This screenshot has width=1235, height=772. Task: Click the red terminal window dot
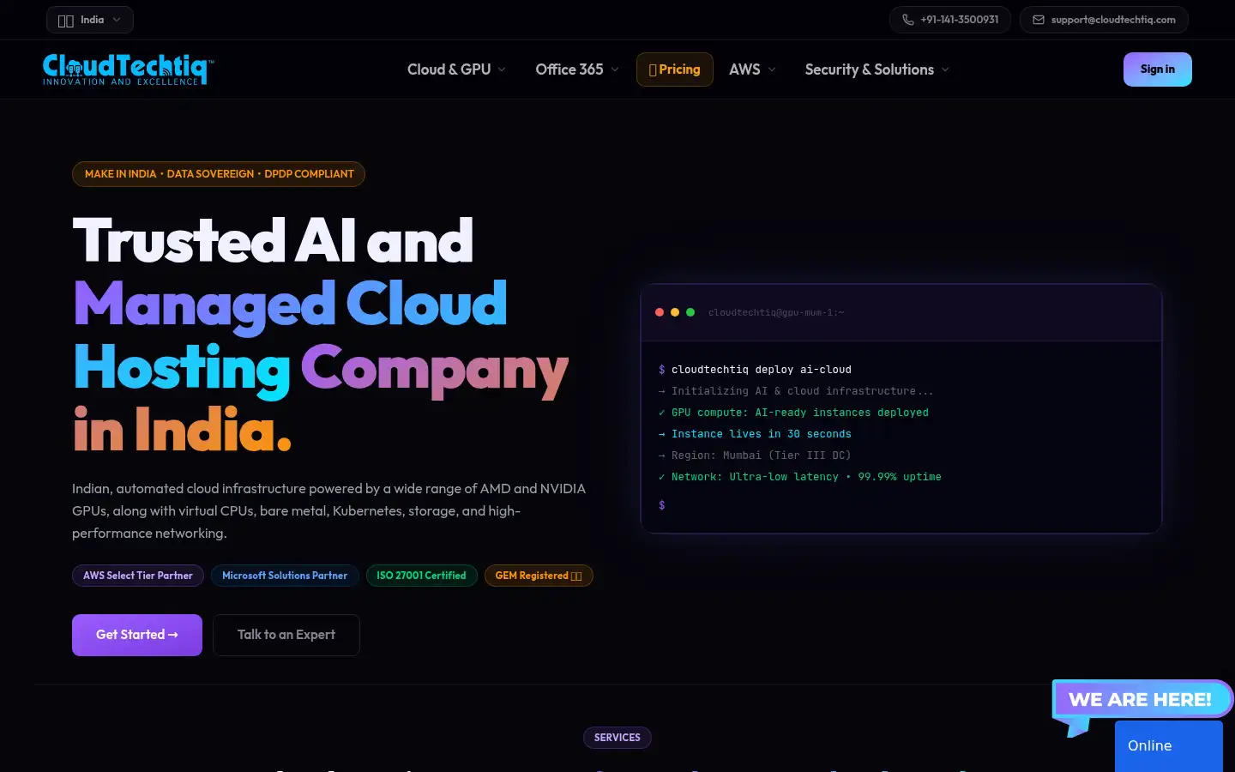(x=660, y=312)
